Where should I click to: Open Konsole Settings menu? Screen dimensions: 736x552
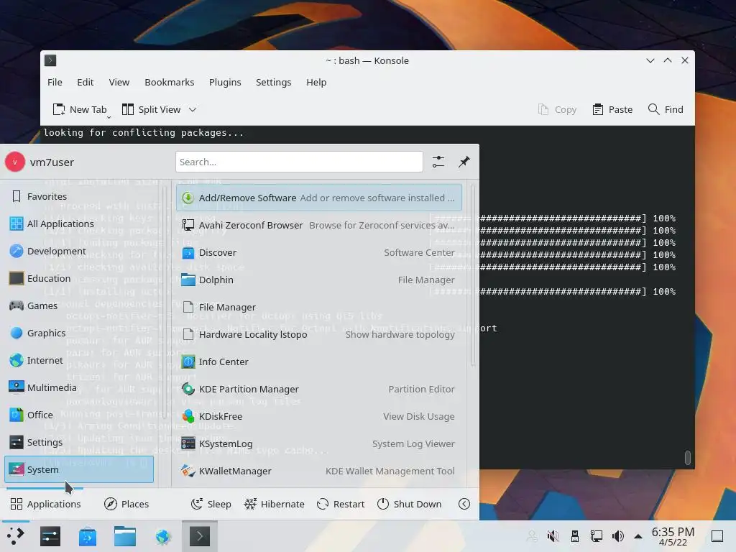click(x=274, y=82)
